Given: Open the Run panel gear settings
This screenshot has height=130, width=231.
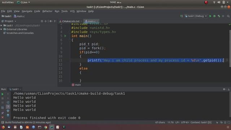Looking at the screenshot, I should [224, 89].
